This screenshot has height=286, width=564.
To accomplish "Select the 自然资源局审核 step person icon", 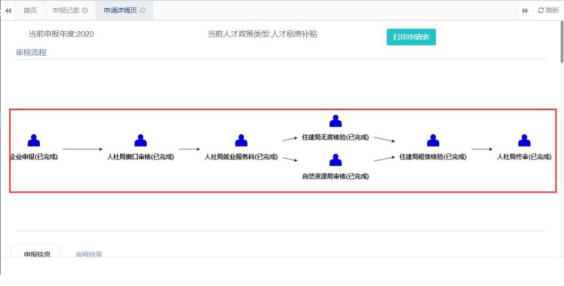I will pos(335,160).
